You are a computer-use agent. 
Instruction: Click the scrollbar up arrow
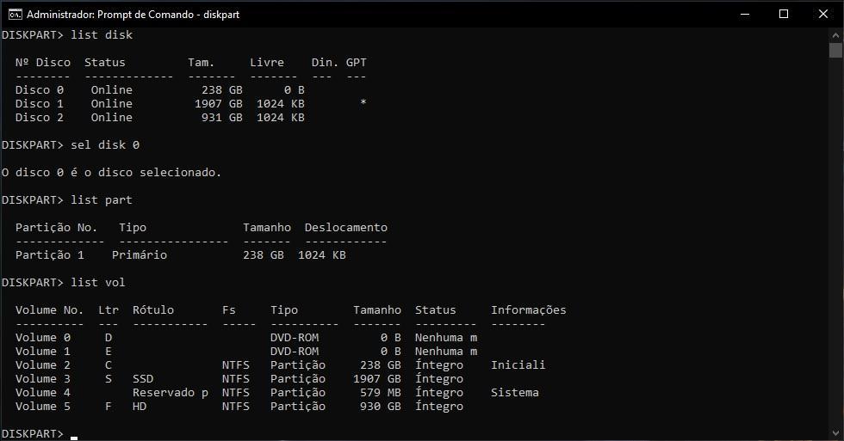[x=835, y=35]
